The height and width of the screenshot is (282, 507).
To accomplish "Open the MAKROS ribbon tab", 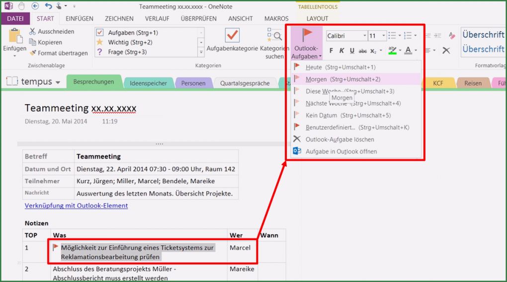I will click(x=276, y=19).
